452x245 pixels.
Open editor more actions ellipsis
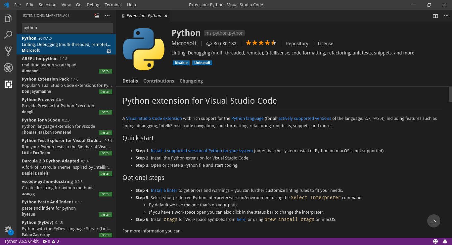pos(445,16)
